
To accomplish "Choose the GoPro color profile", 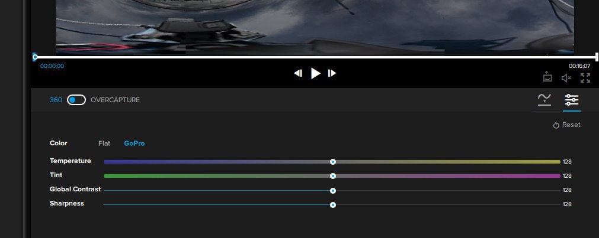I will (x=134, y=144).
